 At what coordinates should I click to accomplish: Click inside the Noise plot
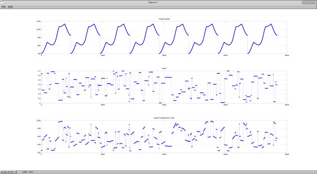tap(164, 87)
